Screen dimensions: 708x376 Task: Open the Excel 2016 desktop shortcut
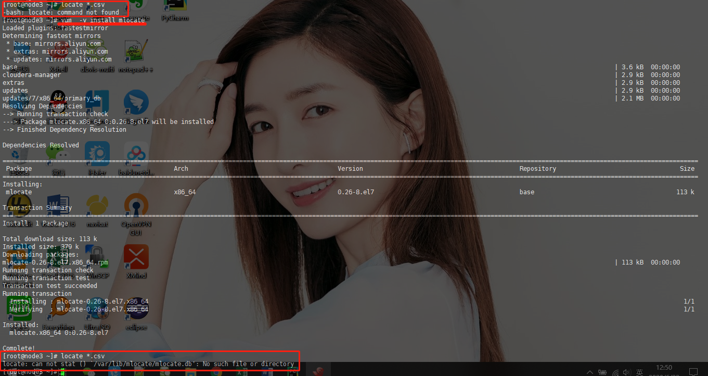58,262
